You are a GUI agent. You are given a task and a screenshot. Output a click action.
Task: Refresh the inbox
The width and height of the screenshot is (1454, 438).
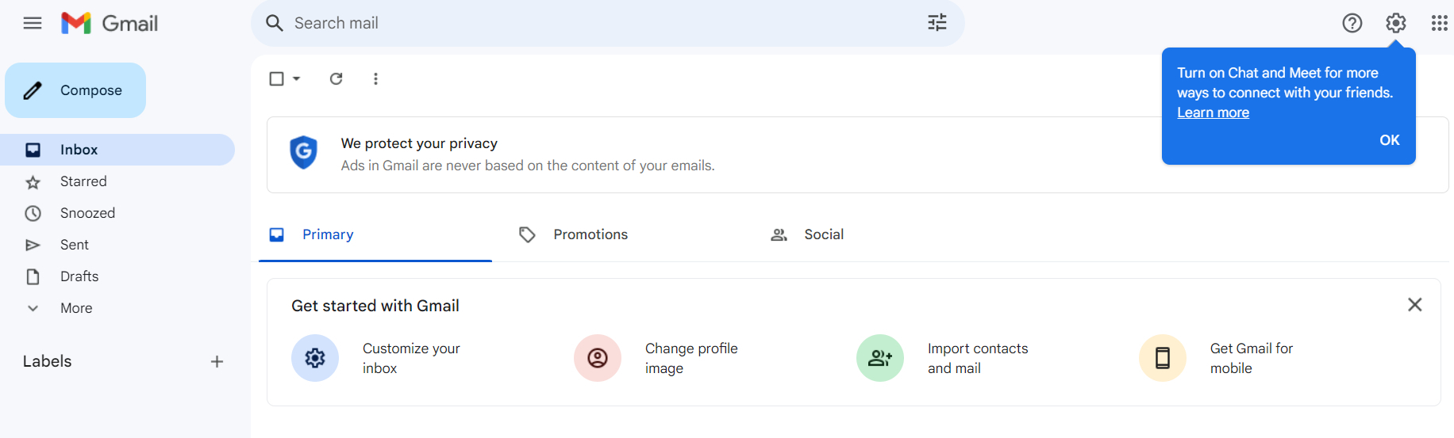(x=337, y=78)
